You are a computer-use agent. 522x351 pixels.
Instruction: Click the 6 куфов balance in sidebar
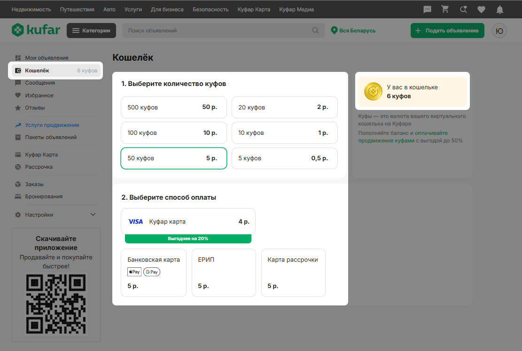(87, 70)
